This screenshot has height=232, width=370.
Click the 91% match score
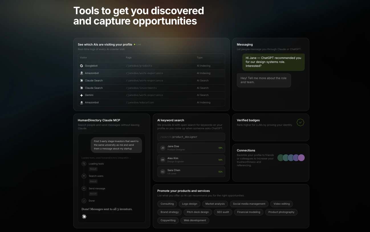[220, 172]
